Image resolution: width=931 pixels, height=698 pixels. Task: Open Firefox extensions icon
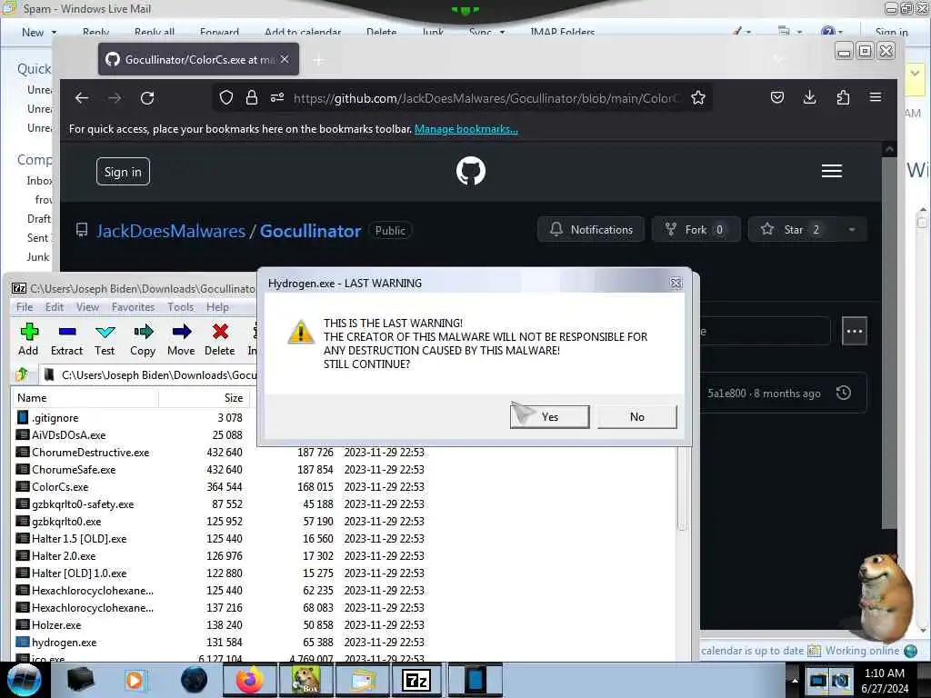point(843,97)
